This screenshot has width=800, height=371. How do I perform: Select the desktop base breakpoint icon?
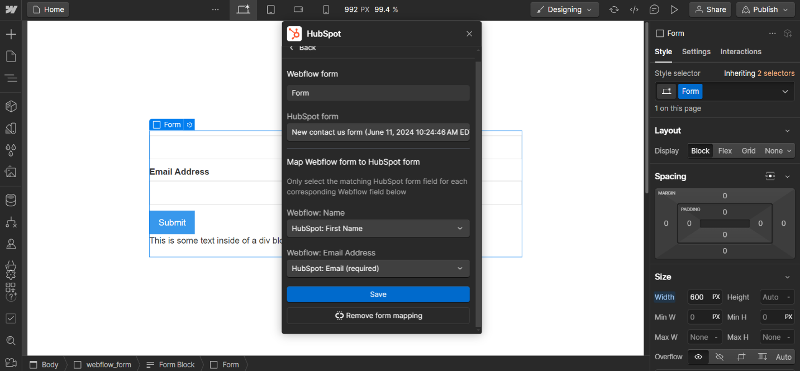(x=243, y=9)
